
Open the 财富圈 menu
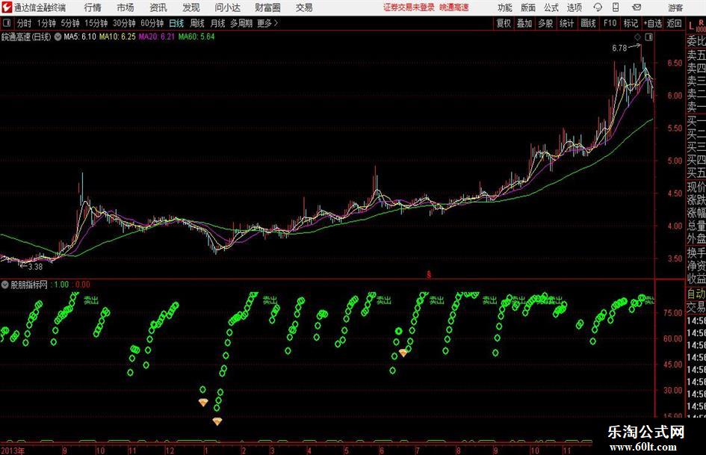[x=267, y=7]
